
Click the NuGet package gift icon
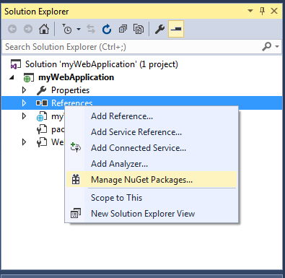pyautogui.click(x=76, y=180)
